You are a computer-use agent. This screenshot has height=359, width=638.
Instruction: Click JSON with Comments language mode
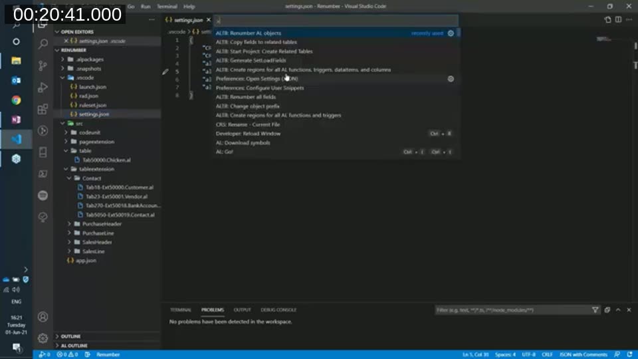(583, 354)
